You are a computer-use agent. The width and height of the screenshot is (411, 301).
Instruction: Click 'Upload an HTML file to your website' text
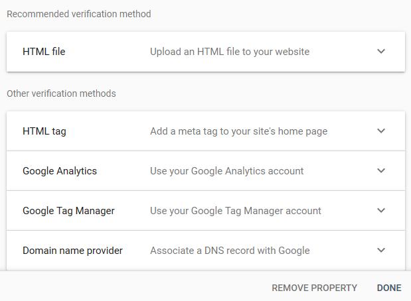[230, 52]
